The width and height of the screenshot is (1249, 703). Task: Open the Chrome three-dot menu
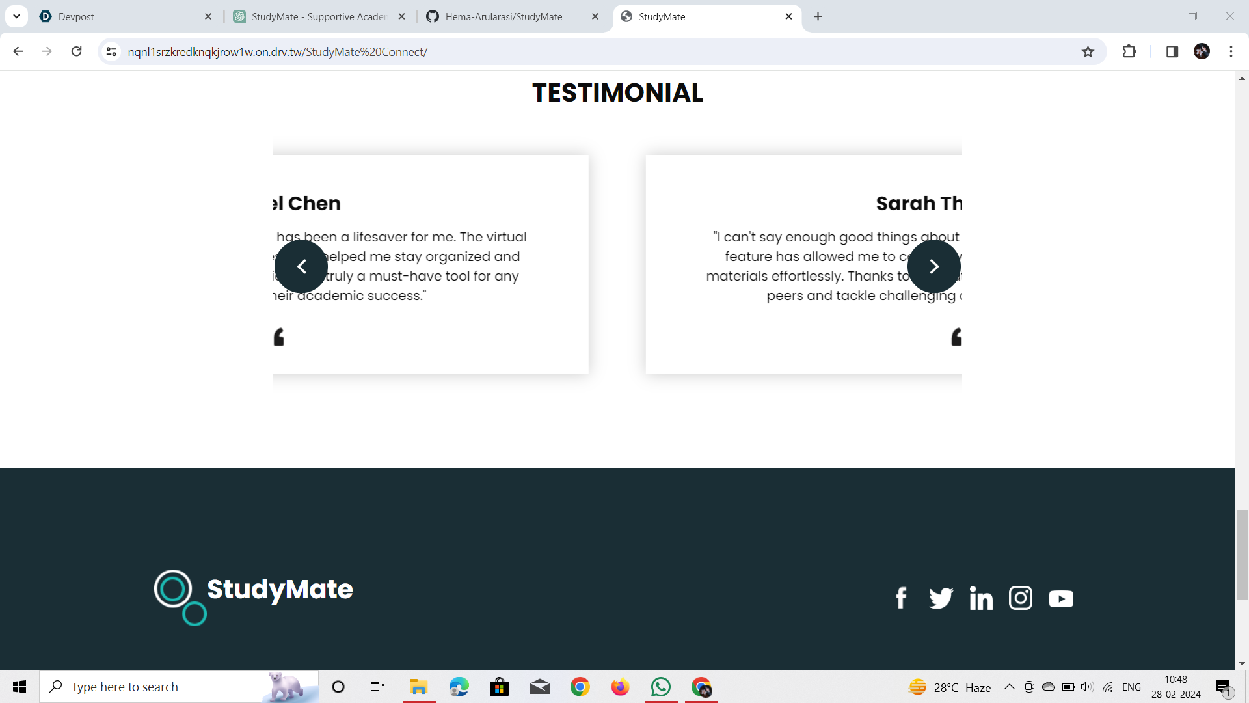point(1231,51)
